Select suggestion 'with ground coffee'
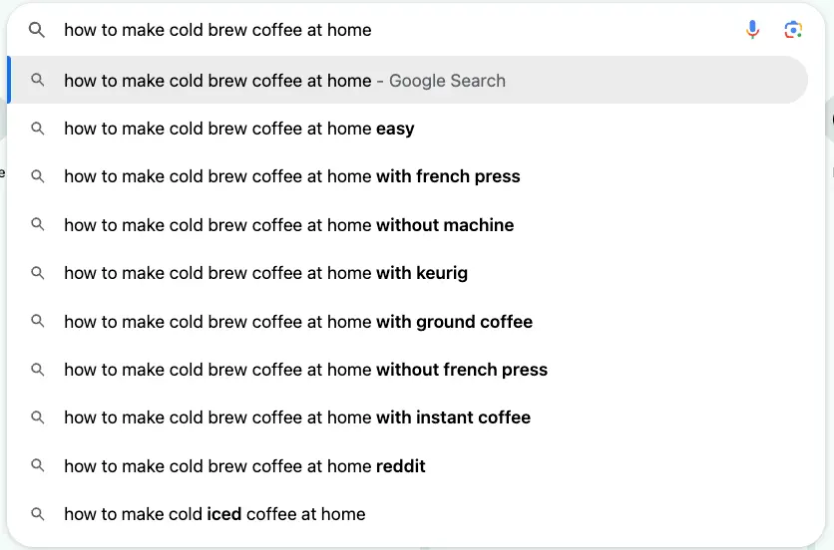This screenshot has height=550, width=834. pos(408,322)
